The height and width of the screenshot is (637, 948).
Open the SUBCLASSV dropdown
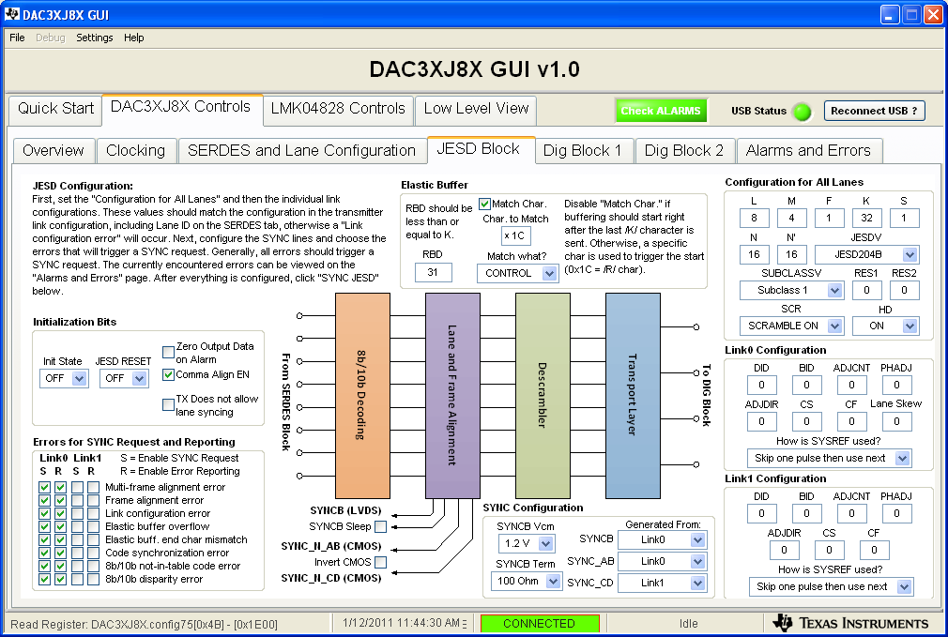pyautogui.click(x=791, y=290)
